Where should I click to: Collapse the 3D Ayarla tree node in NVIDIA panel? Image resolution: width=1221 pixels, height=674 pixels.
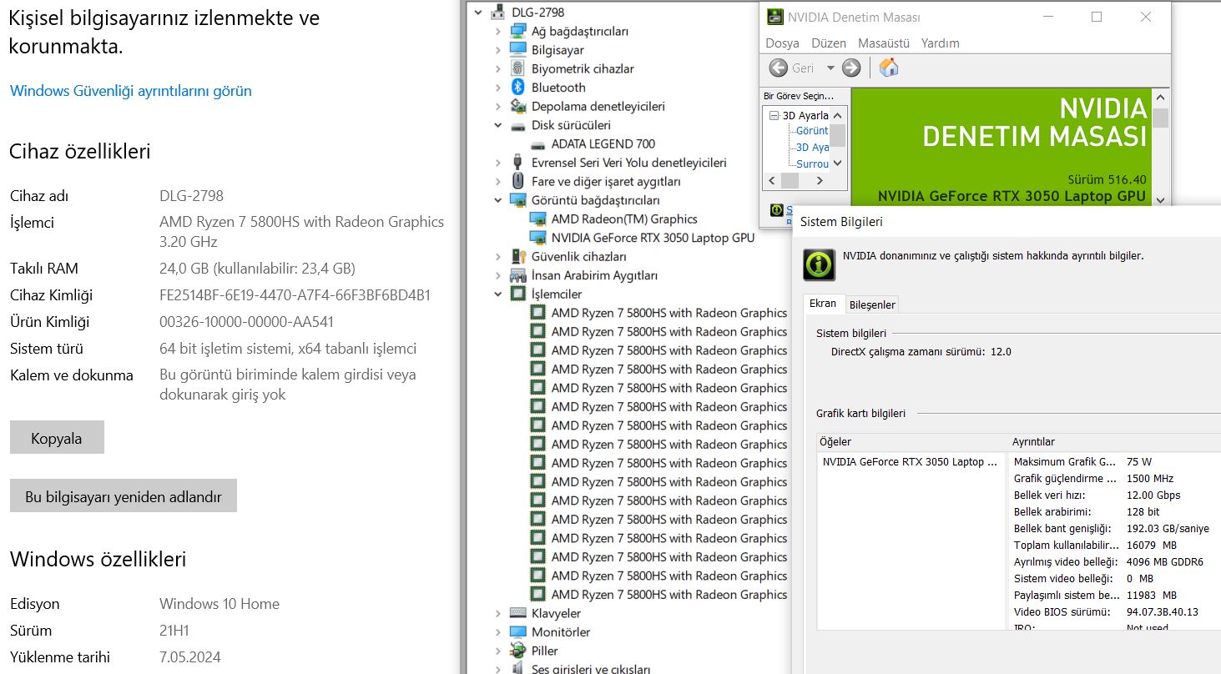(x=774, y=116)
